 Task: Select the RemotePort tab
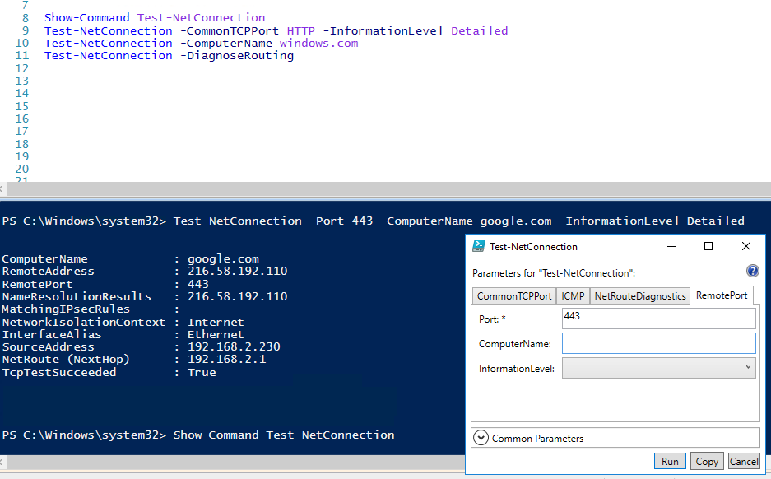tap(722, 295)
